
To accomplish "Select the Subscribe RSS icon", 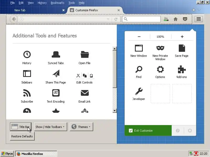I will point(27,93).
